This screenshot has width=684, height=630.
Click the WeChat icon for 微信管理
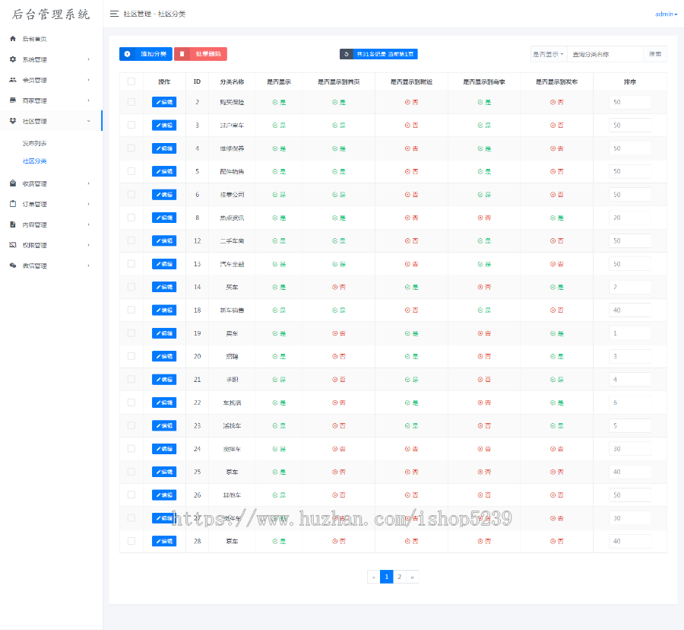click(x=13, y=266)
